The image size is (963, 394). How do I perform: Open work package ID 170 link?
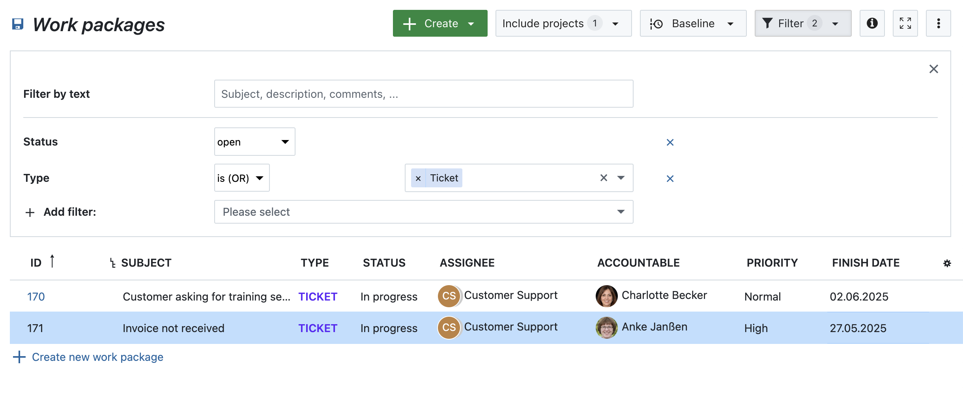(x=36, y=297)
